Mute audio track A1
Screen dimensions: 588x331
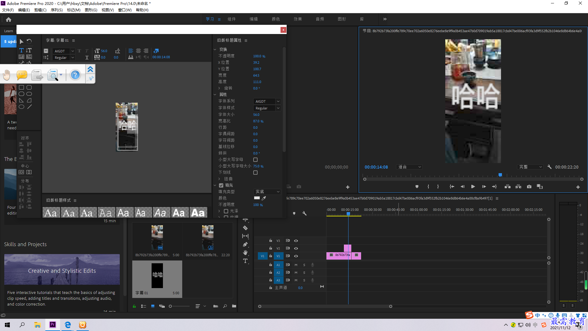296,265
